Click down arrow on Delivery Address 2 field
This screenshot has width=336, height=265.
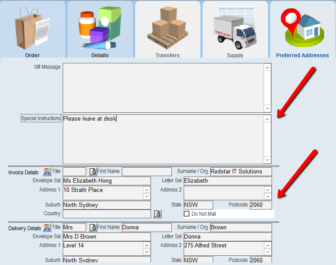pos(268,252)
